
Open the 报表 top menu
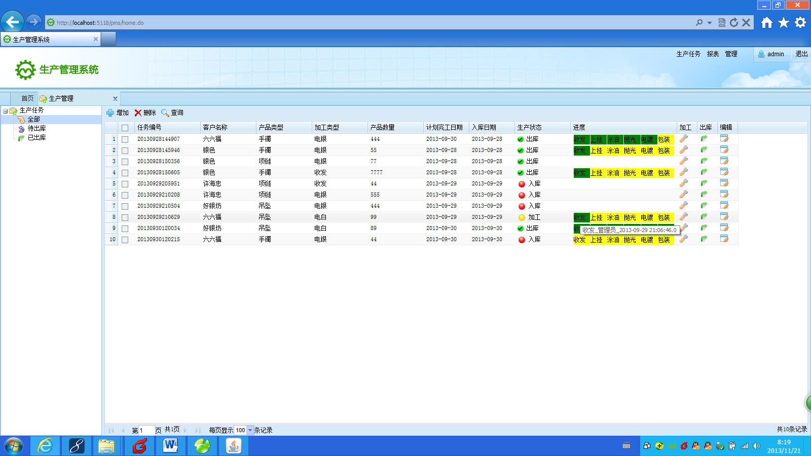click(713, 54)
